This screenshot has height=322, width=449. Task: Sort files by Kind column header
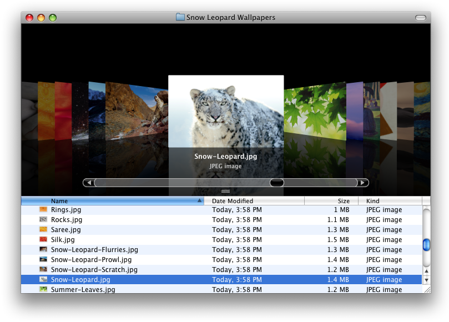390,201
